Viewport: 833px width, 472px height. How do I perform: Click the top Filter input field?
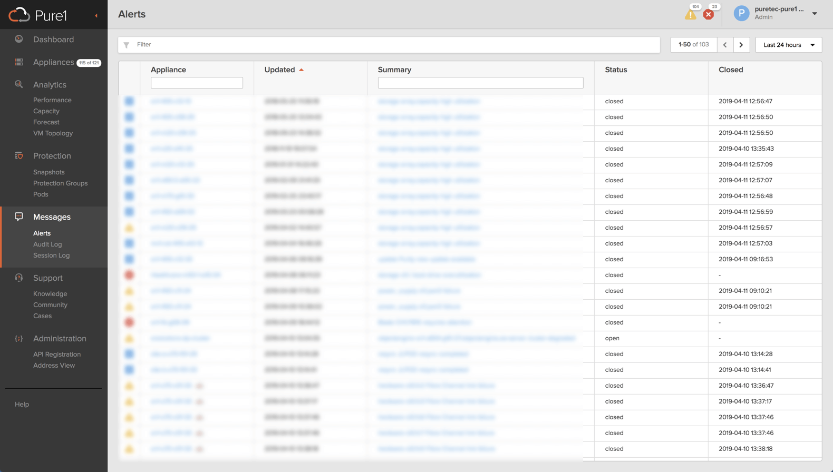pyautogui.click(x=389, y=45)
